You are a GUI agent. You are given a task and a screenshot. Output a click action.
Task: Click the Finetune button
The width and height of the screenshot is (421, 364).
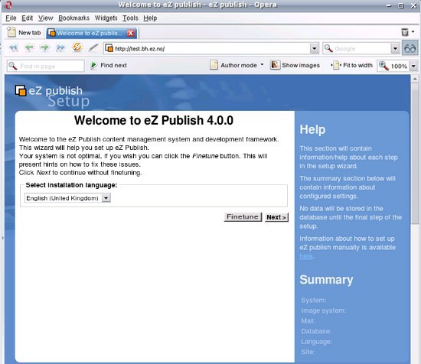[243, 216]
